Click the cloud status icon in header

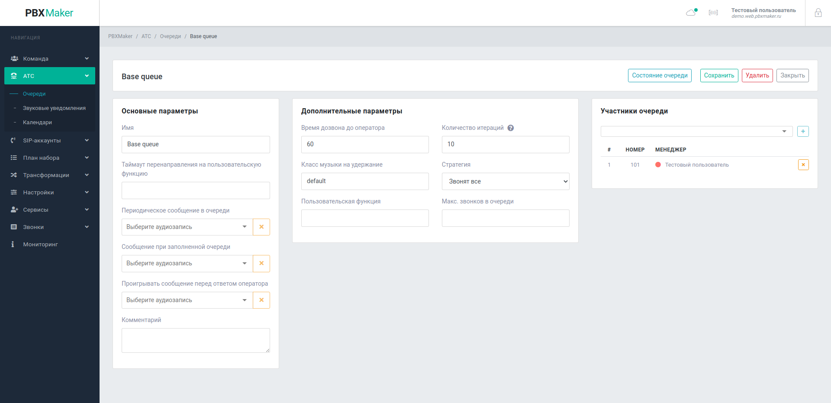coord(691,13)
